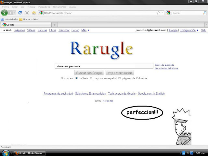Image resolution: width=208 pixels, height=156 pixels.
Task: Click the Videos link
Action: pyautogui.click(x=31, y=30)
